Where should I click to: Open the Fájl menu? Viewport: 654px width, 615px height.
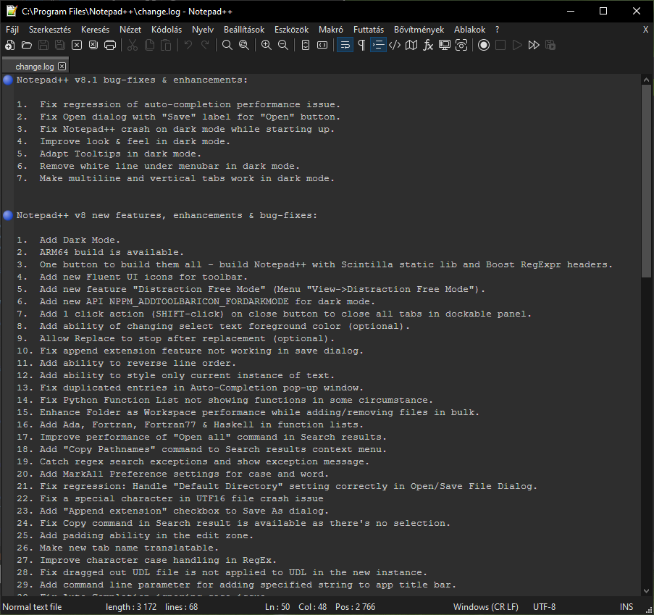tap(12, 30)
